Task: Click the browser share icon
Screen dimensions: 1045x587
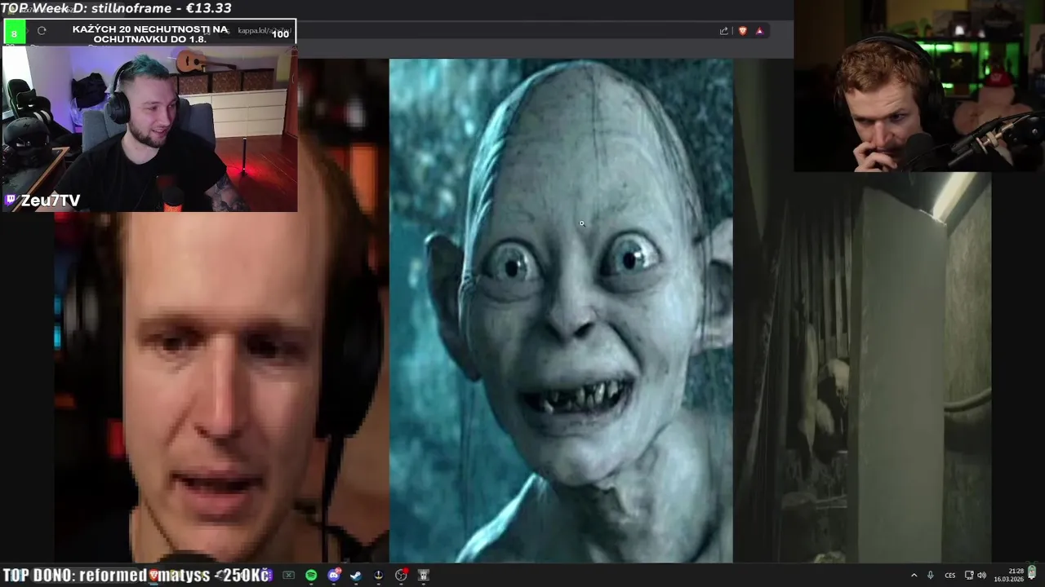Action: click(723, 31)
